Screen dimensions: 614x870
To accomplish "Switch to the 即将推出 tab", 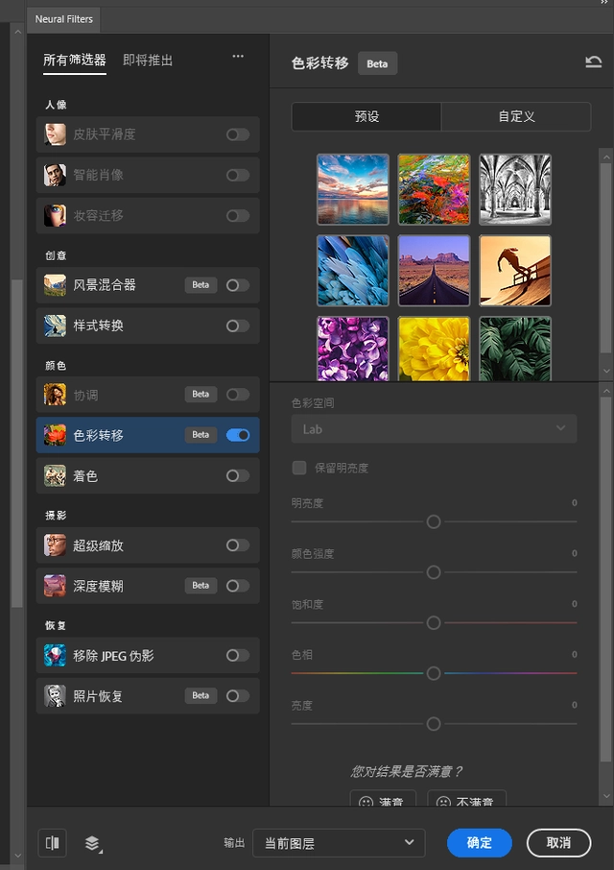I will [148, 60].
